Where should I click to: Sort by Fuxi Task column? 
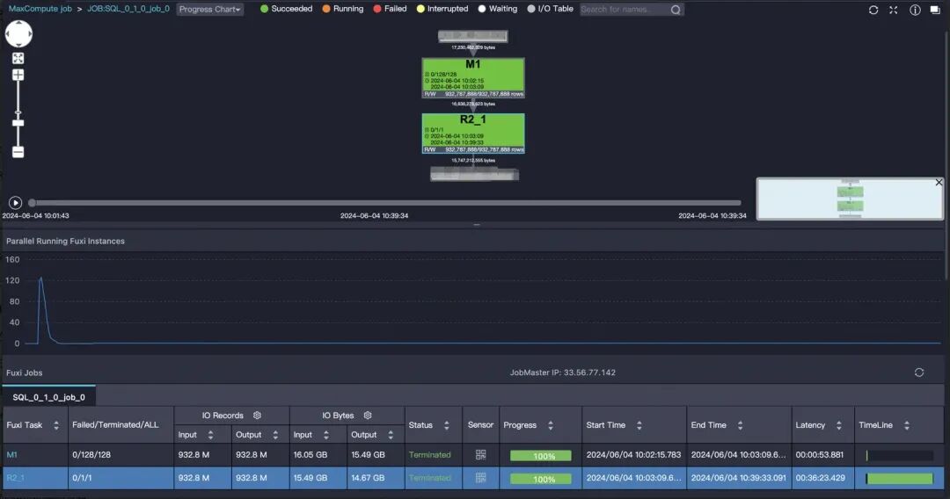coord(56,425)
